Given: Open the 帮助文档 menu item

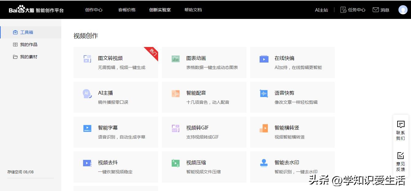Looking at the screenshot, I should point(193,9).
